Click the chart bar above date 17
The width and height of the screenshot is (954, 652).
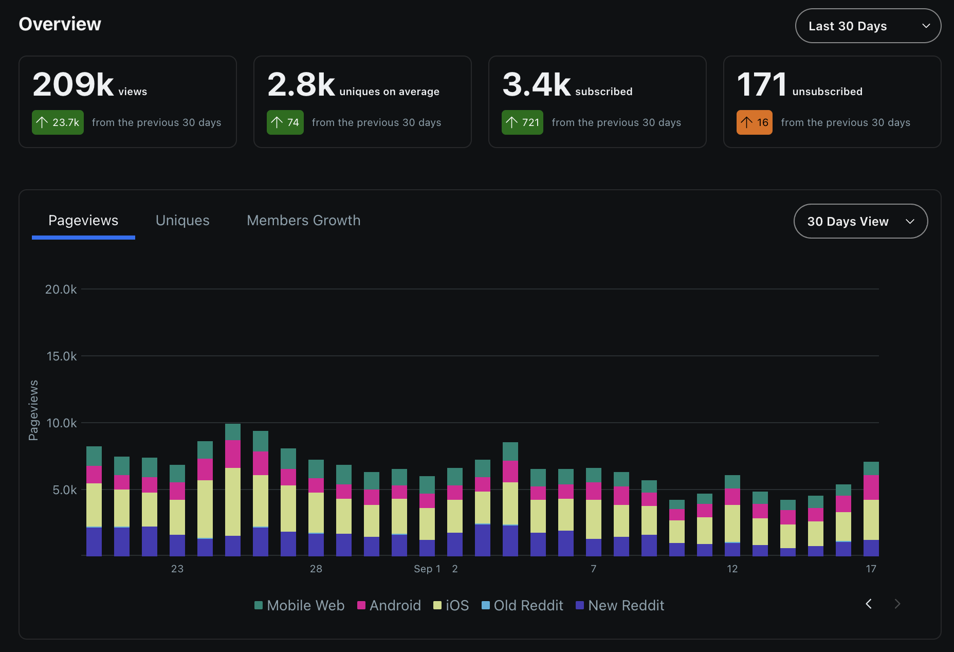[871, 509]
